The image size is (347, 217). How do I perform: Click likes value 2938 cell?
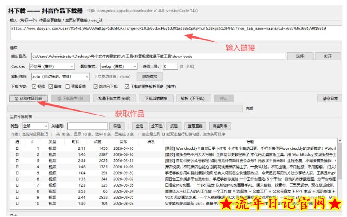[103, 197]
